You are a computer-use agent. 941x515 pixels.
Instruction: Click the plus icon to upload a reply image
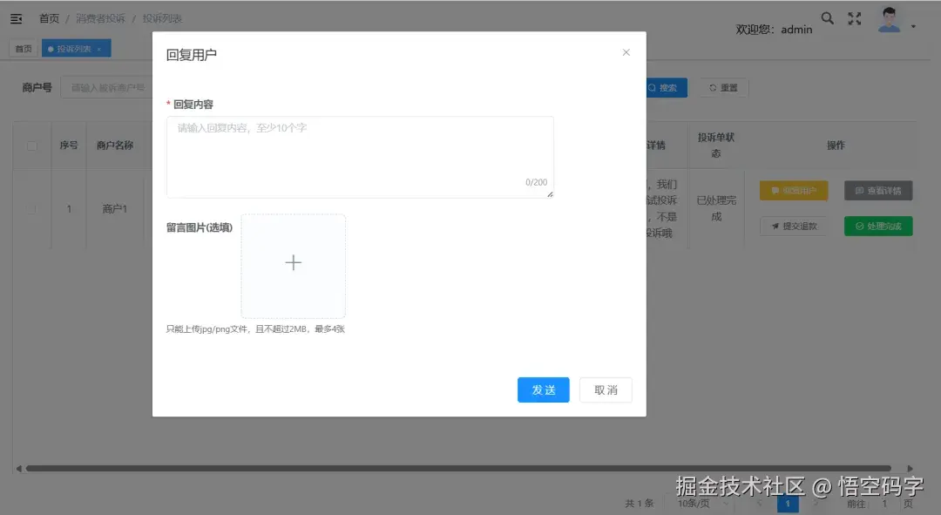pyautogui.click(x=293, y=261)
